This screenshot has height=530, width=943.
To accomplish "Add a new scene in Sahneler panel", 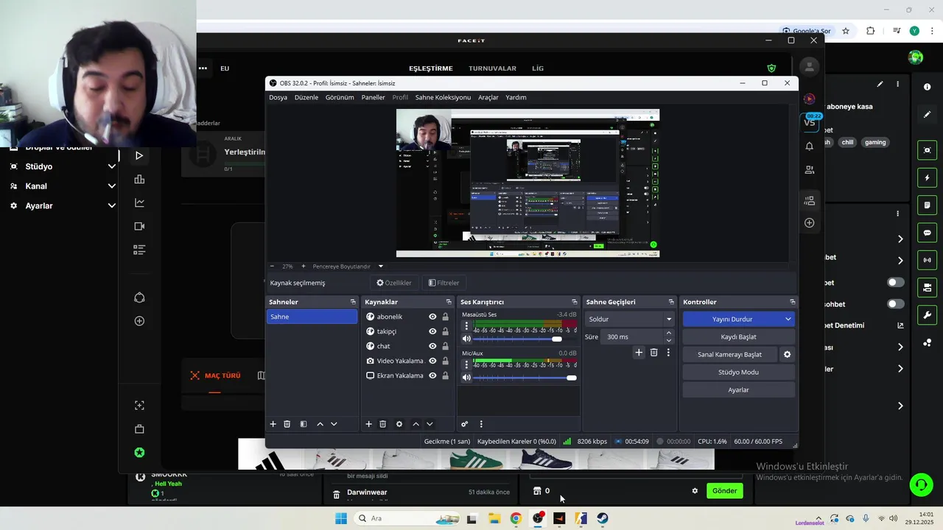I will tap(273, 424).
